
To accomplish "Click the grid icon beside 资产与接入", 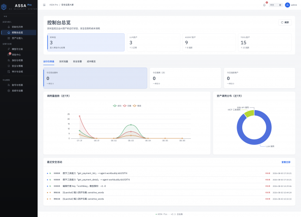I will point(9,38).
